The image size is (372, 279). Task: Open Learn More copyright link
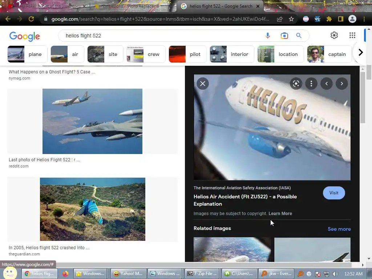280,214
